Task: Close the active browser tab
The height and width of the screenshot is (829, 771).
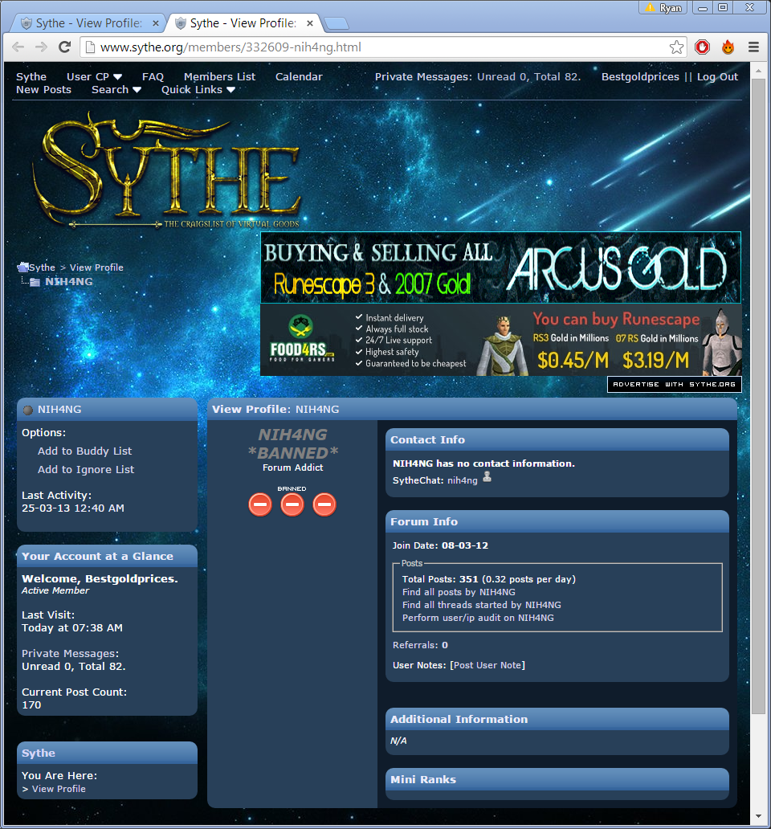Action: (x=310, y=23)
